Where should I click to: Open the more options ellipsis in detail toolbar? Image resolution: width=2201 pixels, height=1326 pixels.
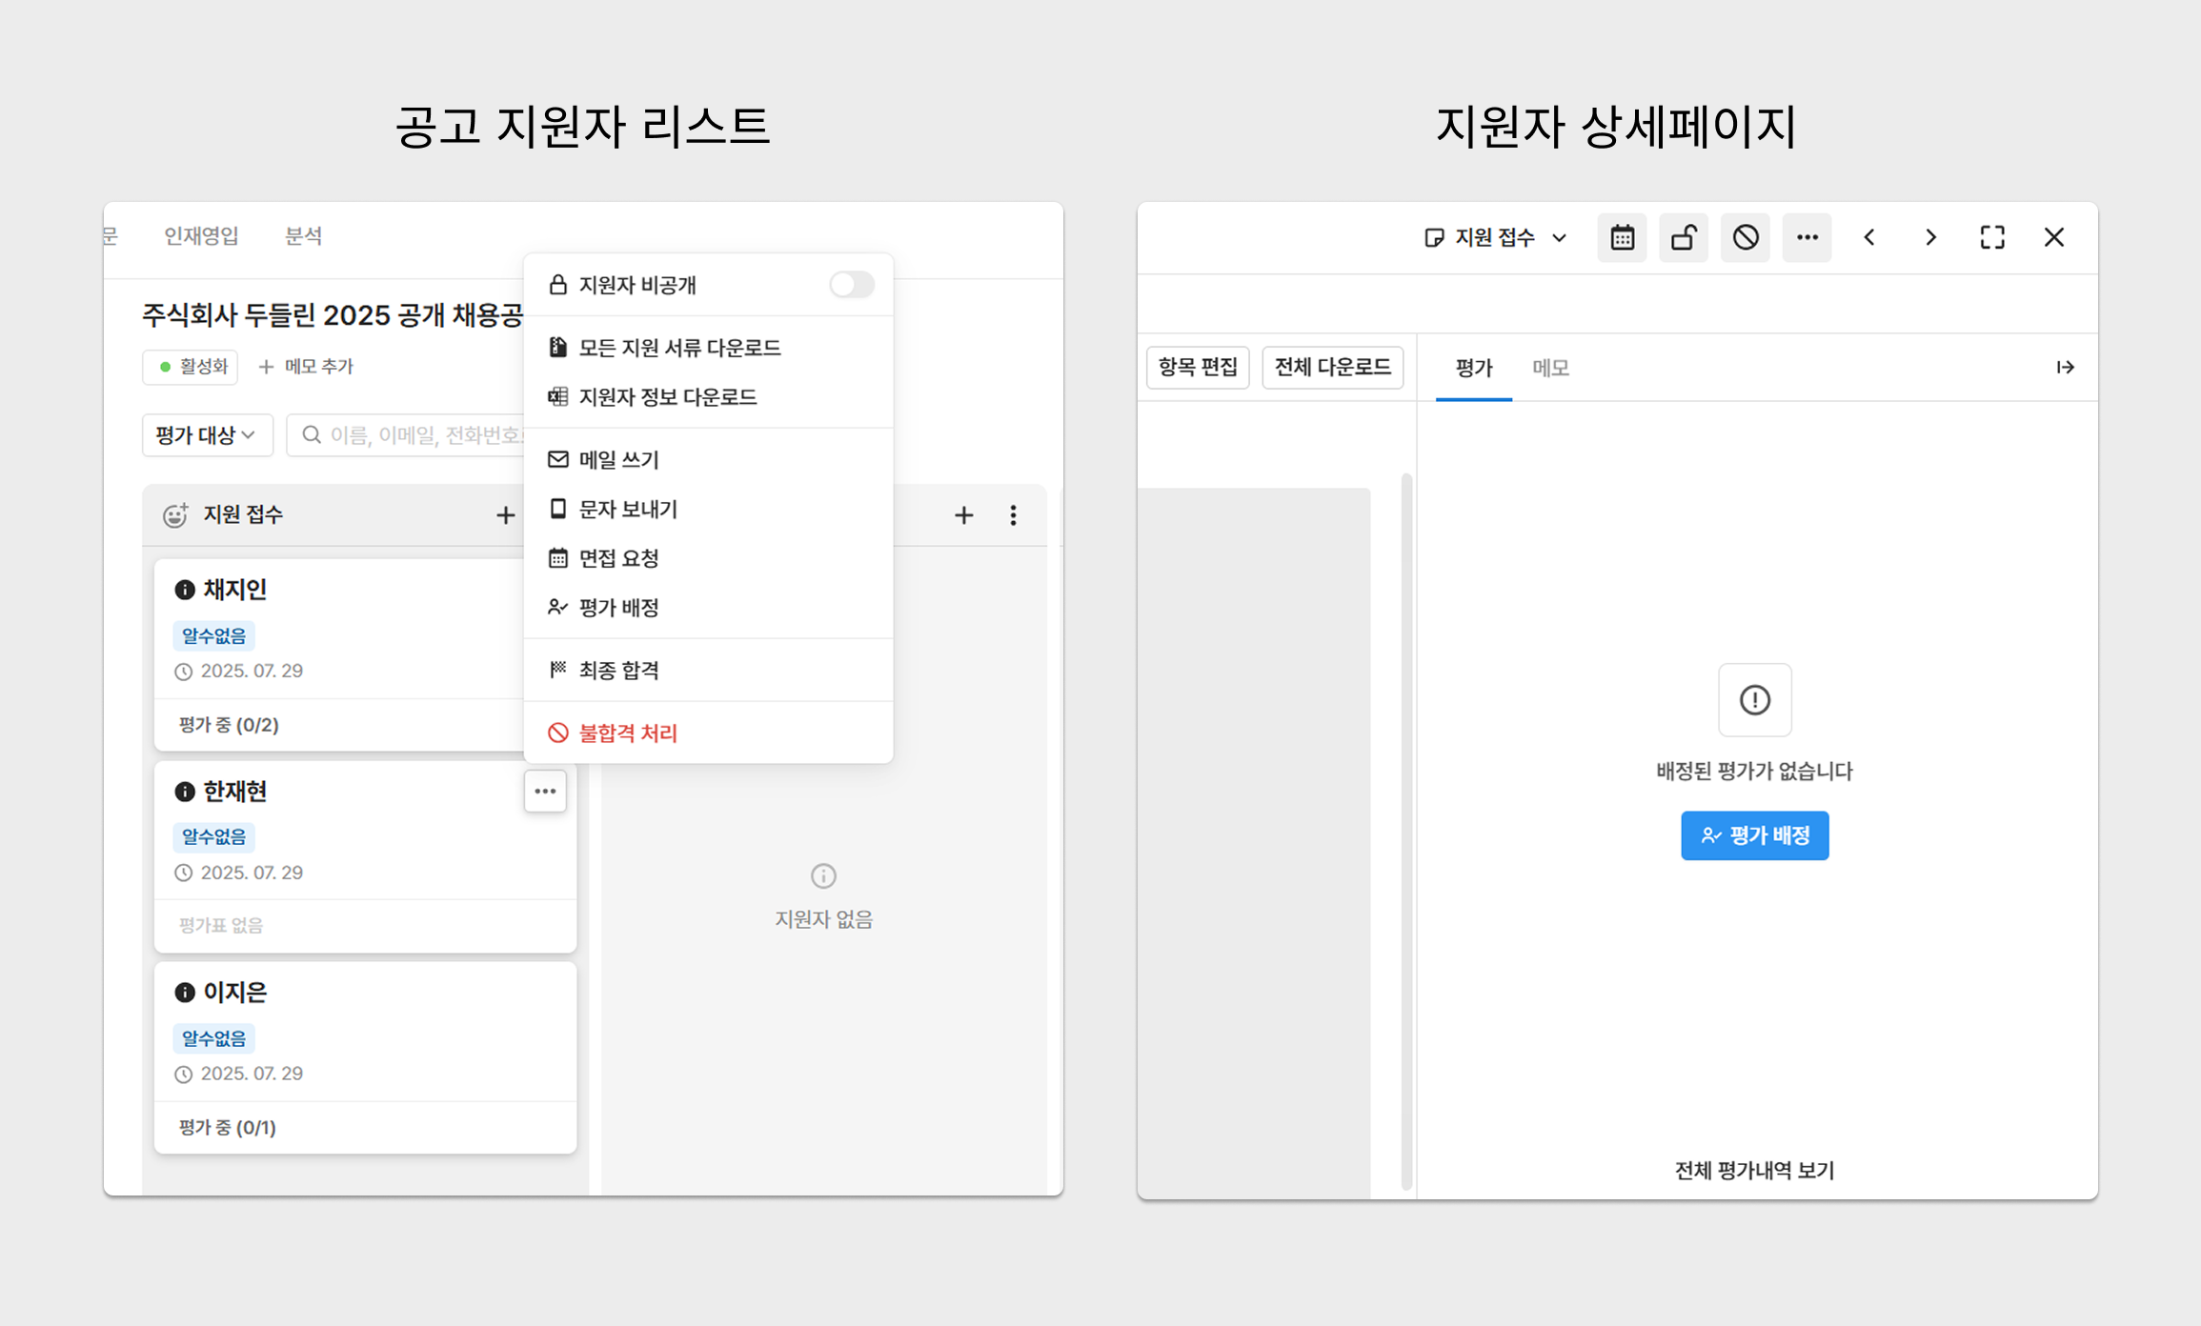(1807, 237)
